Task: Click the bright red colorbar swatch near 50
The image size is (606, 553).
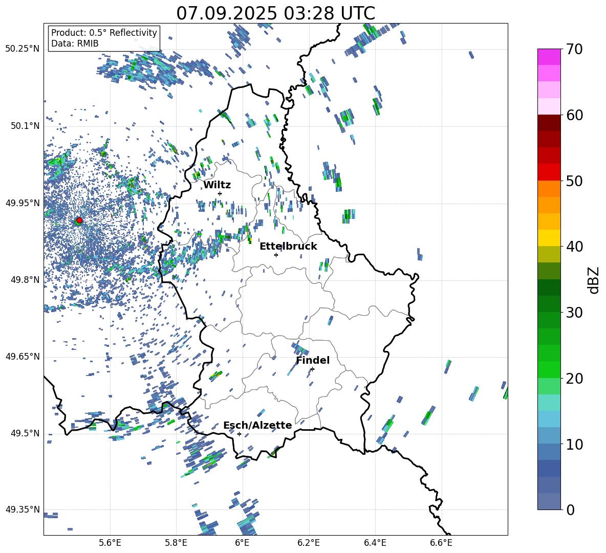Action: [x=549, y=172]
